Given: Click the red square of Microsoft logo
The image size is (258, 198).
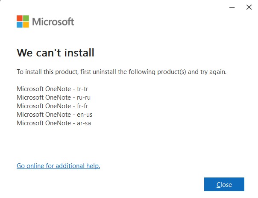Looking at the screenshot, I should coord(20,18).
